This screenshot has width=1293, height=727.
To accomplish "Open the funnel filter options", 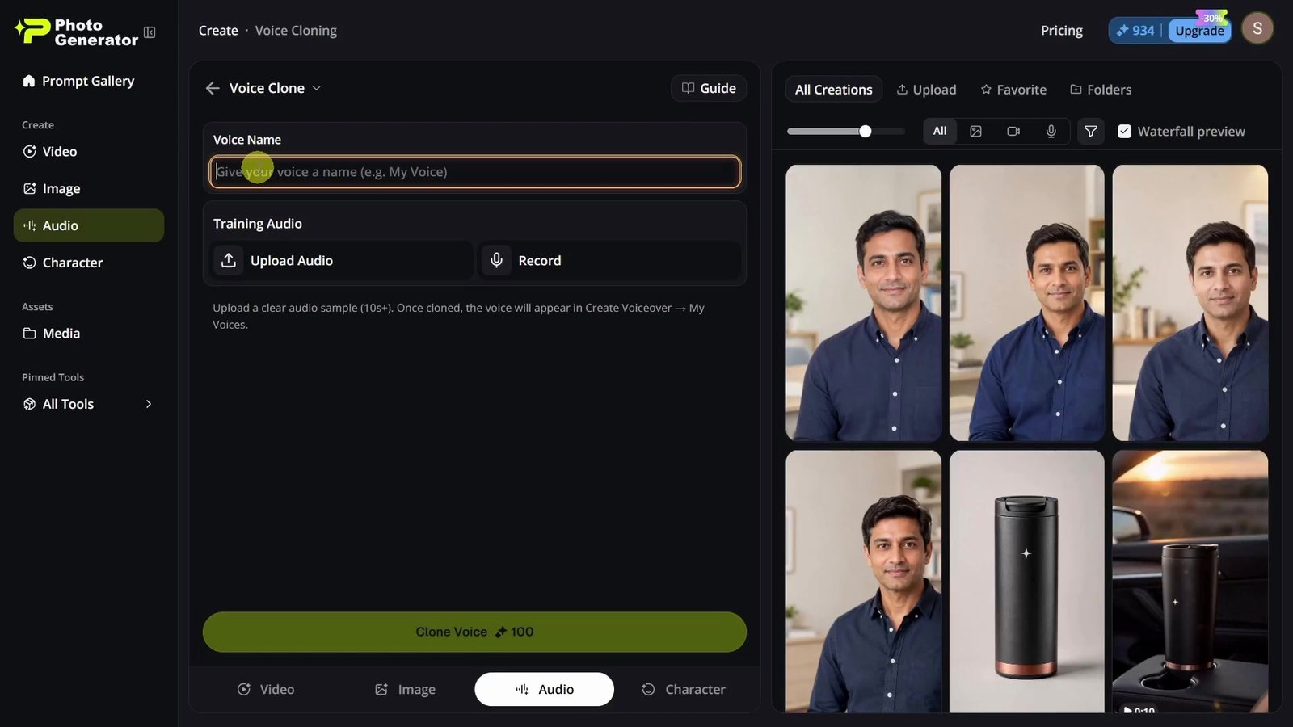I will pos(1090,131).
